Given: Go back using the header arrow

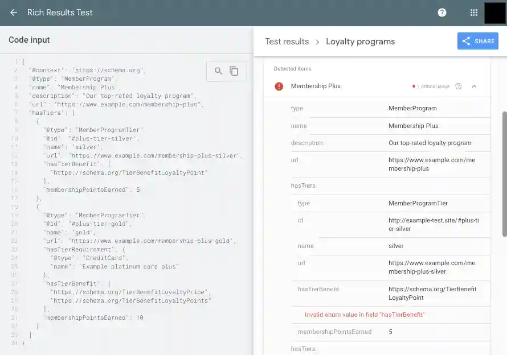Looking at the screenshot, I should click(x=14, y=13).
